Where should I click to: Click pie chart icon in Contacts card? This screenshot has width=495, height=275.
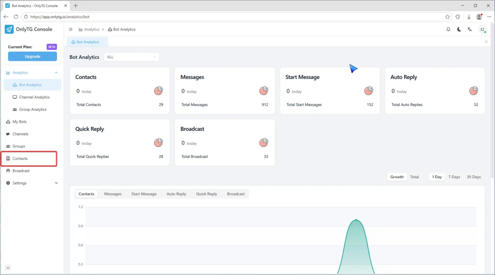159,90
